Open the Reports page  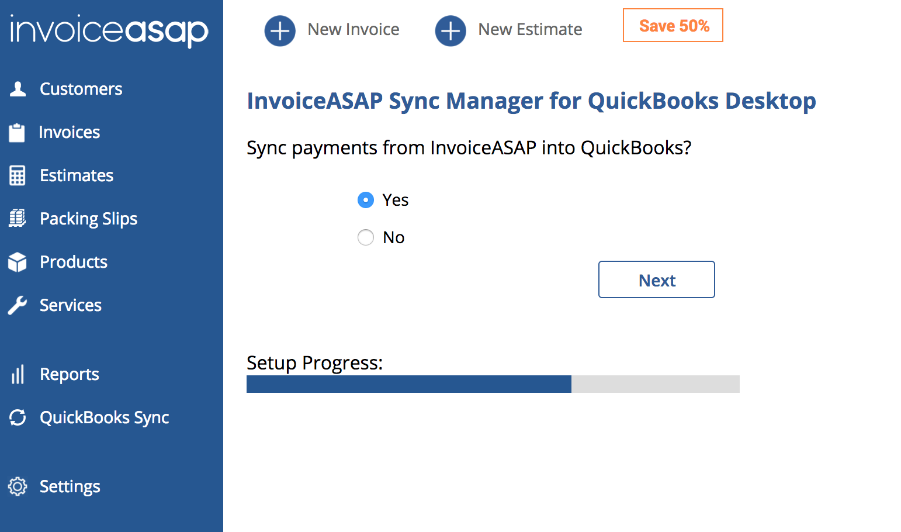pyautogui.click(x=70, y=374)
